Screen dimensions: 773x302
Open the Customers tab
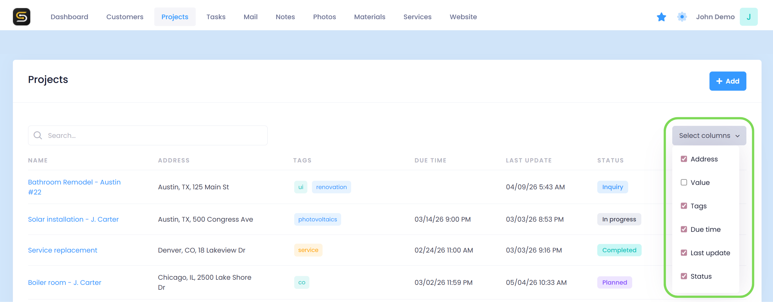[x=124, y=17]
